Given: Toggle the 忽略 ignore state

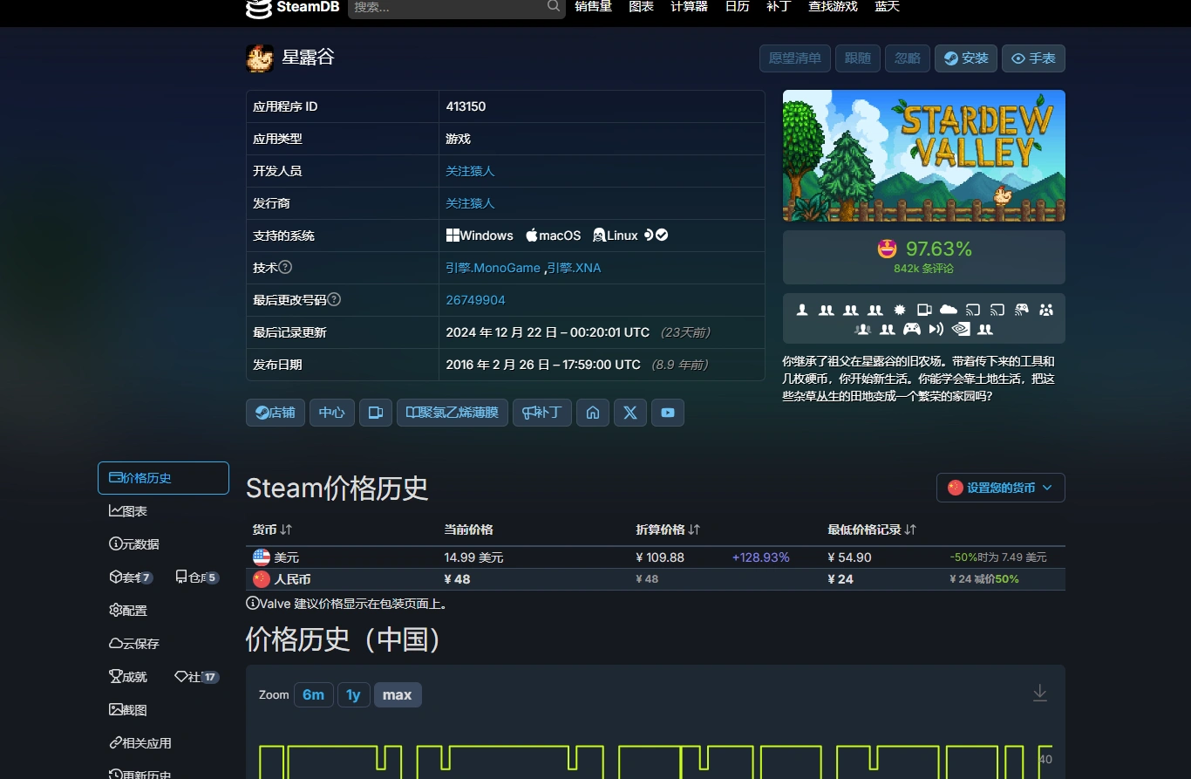Looking at the screenshot, I should tap(907, 58).
